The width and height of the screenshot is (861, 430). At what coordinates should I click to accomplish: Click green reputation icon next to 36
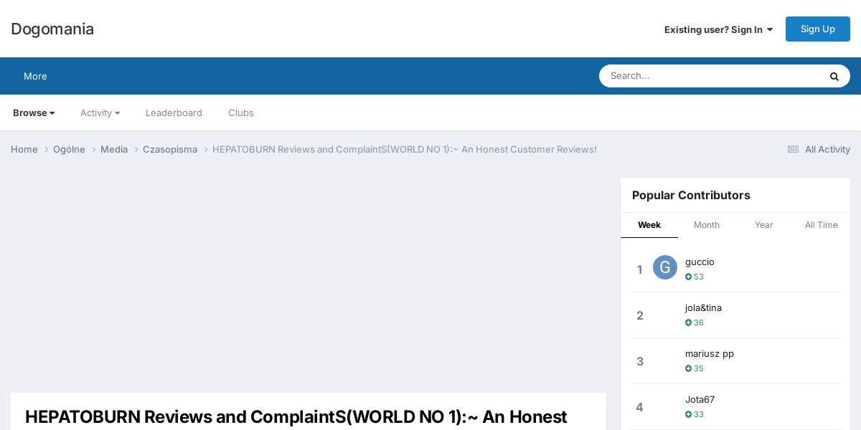pos(688,322)
